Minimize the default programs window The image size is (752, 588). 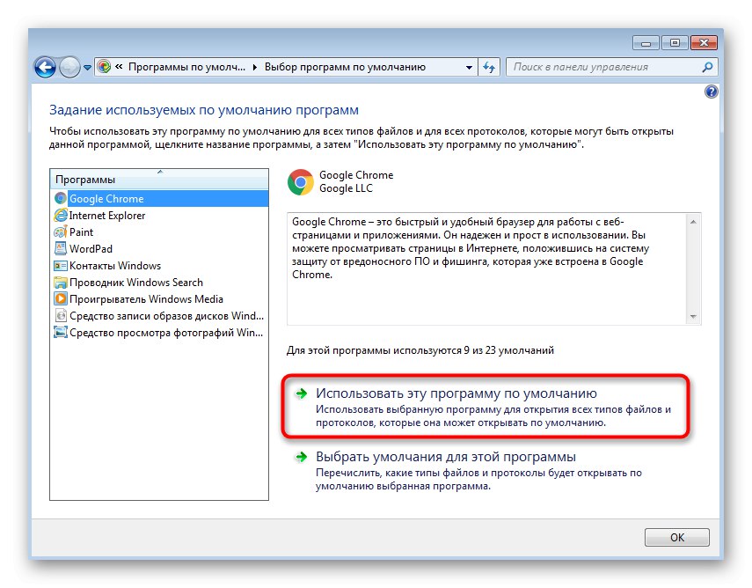646,43
